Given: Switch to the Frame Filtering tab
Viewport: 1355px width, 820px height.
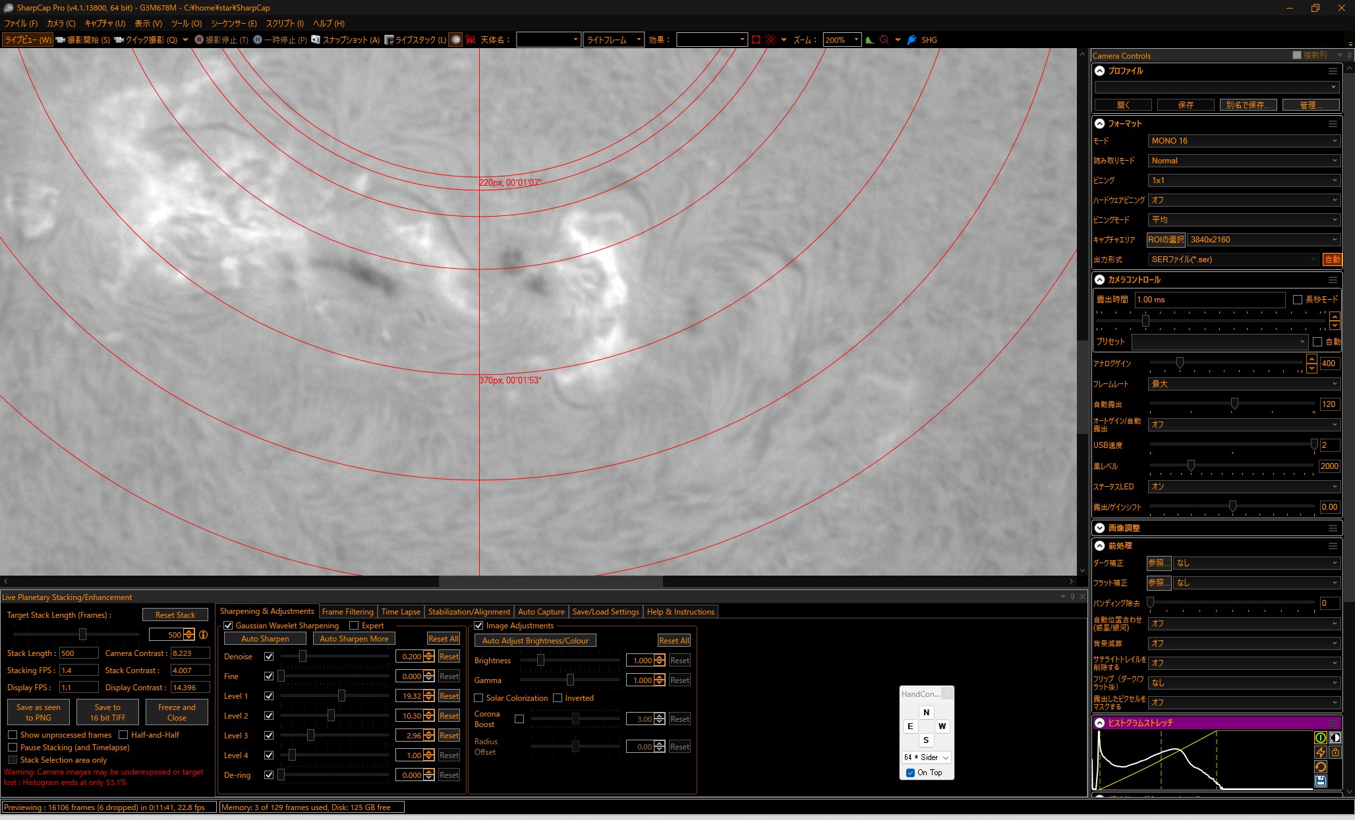Looking at the screenshot, I should point(347,612).
